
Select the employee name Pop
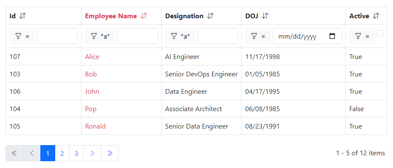91,109
